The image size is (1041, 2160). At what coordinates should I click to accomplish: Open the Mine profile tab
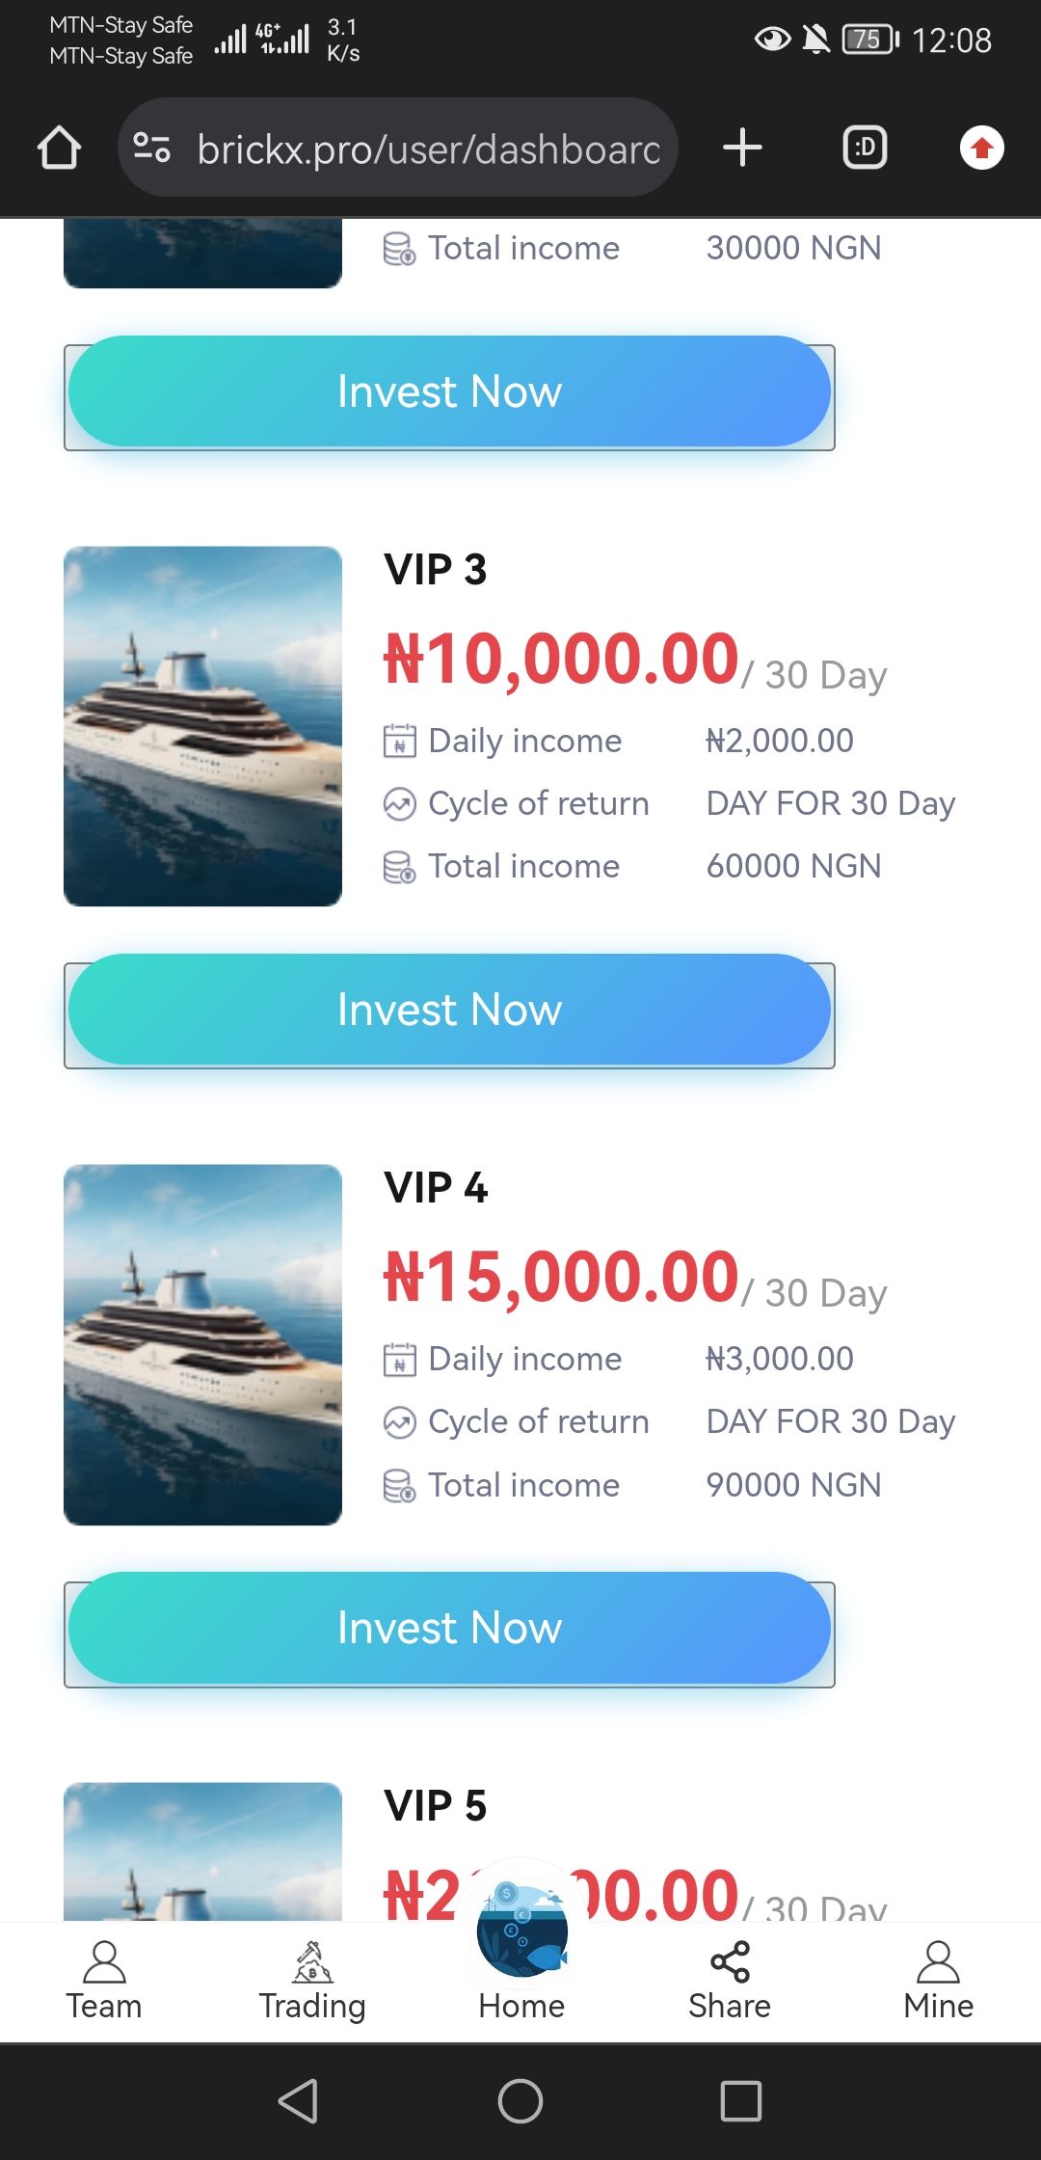coord(938,1982)
